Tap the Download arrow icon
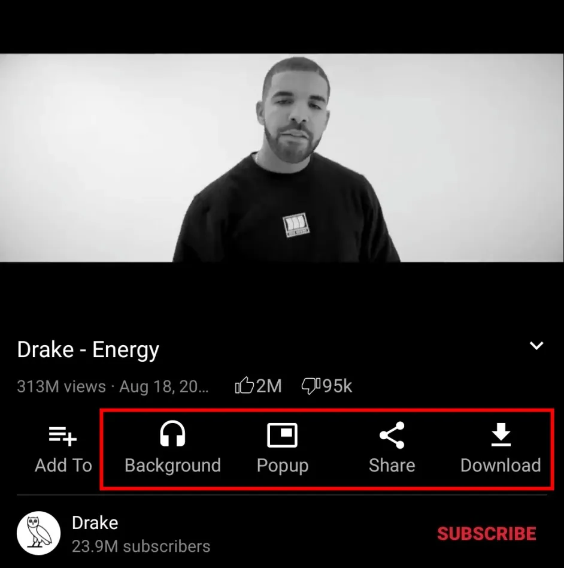The width and height of the screenshot is (564, 568). pos(501,434)
